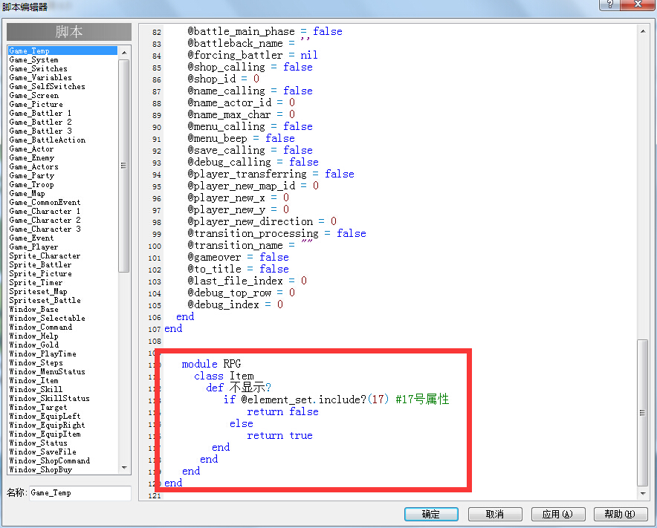
Task: Choose the Game_Battler 3 script
Action: click(x=40, y=131)
